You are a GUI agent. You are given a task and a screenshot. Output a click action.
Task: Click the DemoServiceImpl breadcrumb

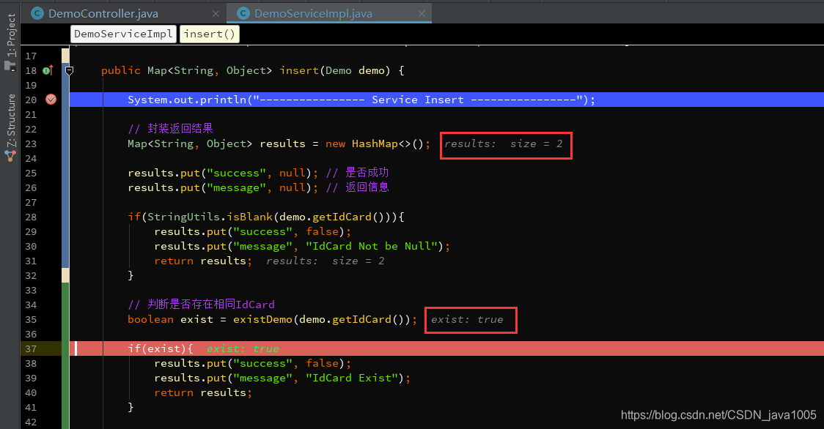tap(123, 34)
